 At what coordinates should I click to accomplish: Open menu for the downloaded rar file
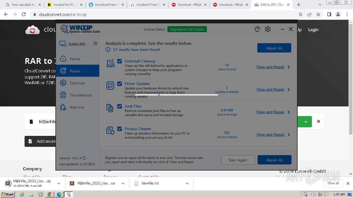click(x=123, y=183)
